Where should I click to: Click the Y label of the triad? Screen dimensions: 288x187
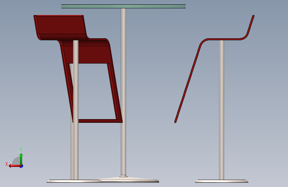(21, 150)
